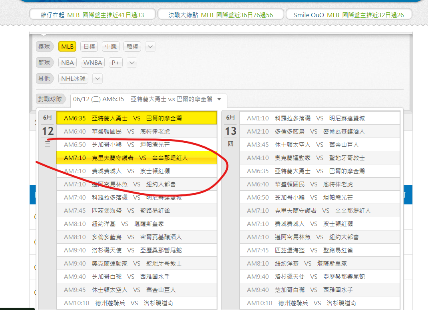Select June 13 AM7:10 克里夫蘭守護者 VS 辛辛那堤紅人
The image size is (428, 310).
[x=320, y=210]
